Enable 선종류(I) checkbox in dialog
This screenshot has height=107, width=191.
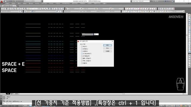82,51
